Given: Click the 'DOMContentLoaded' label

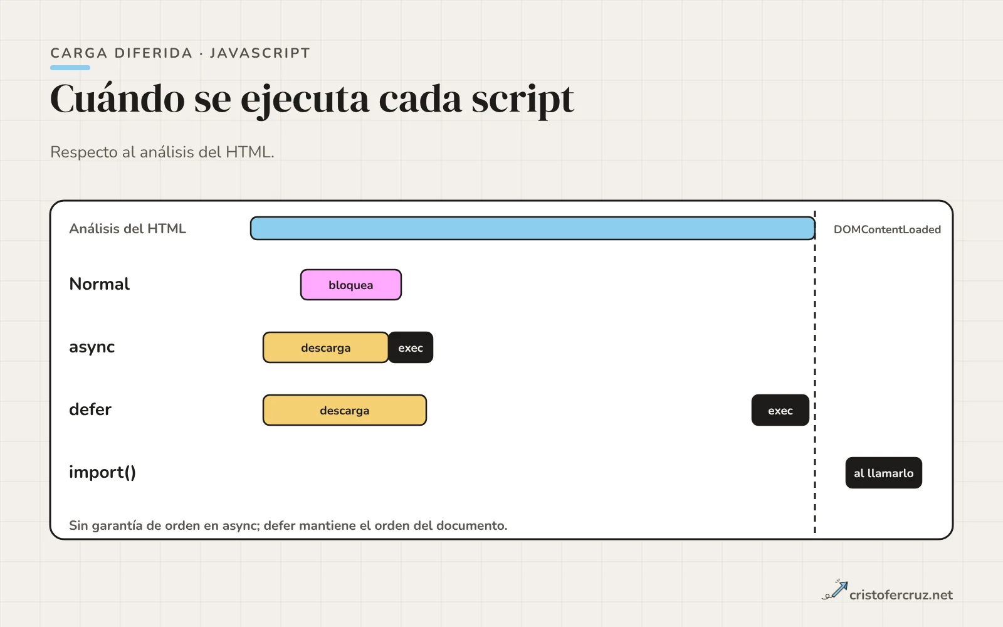Looking at the screenshot, I should click(x=887, y=229).
